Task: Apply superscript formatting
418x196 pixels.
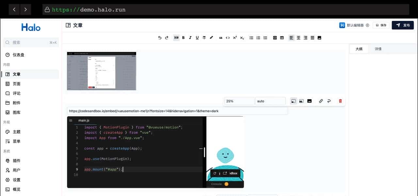Action: point(235,38)
